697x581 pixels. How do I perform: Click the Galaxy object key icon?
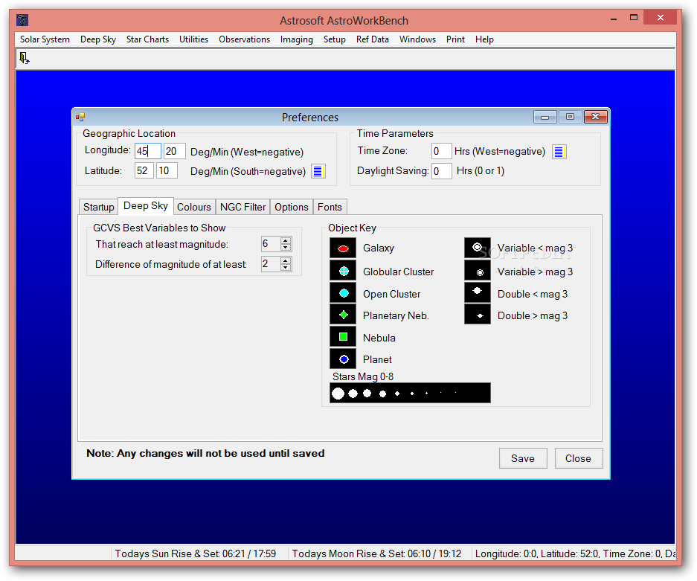343,248
